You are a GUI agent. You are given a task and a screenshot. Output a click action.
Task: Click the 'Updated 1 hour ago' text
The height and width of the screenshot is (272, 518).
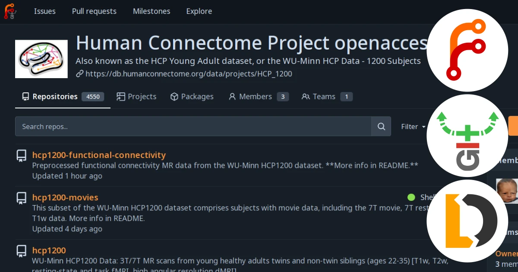coord(67,176)
